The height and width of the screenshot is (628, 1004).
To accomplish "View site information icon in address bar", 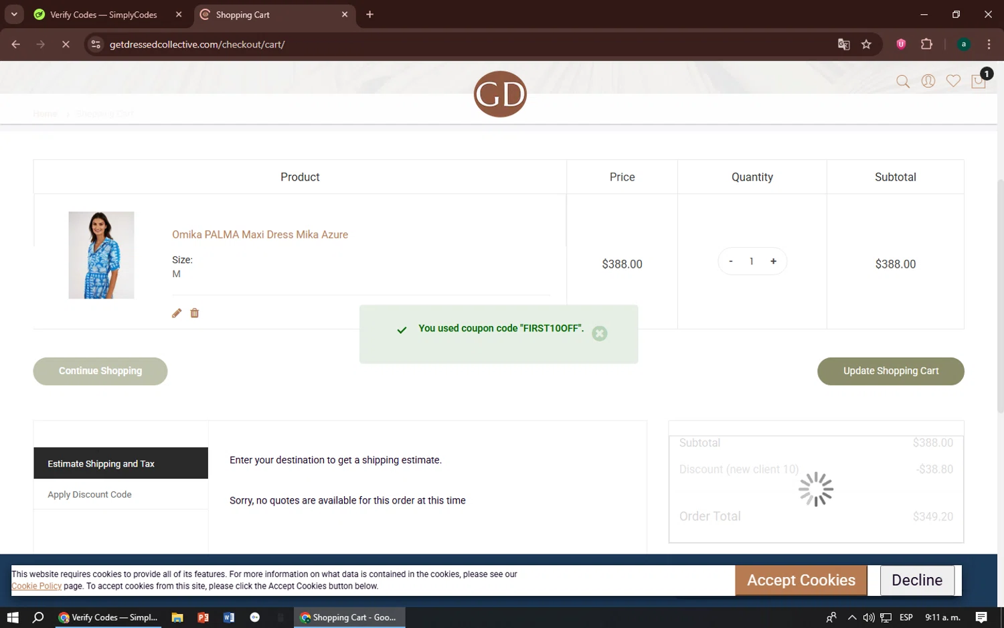I will pos(96,44).
